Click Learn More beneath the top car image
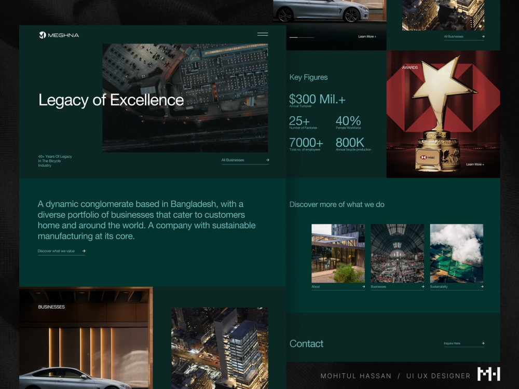Image resolution: width=519 pixels, height=389 pixels. pos(367,37)
